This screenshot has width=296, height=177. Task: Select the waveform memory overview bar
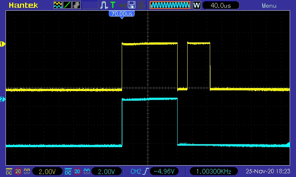pyautogui.click(x=170, y=5)
